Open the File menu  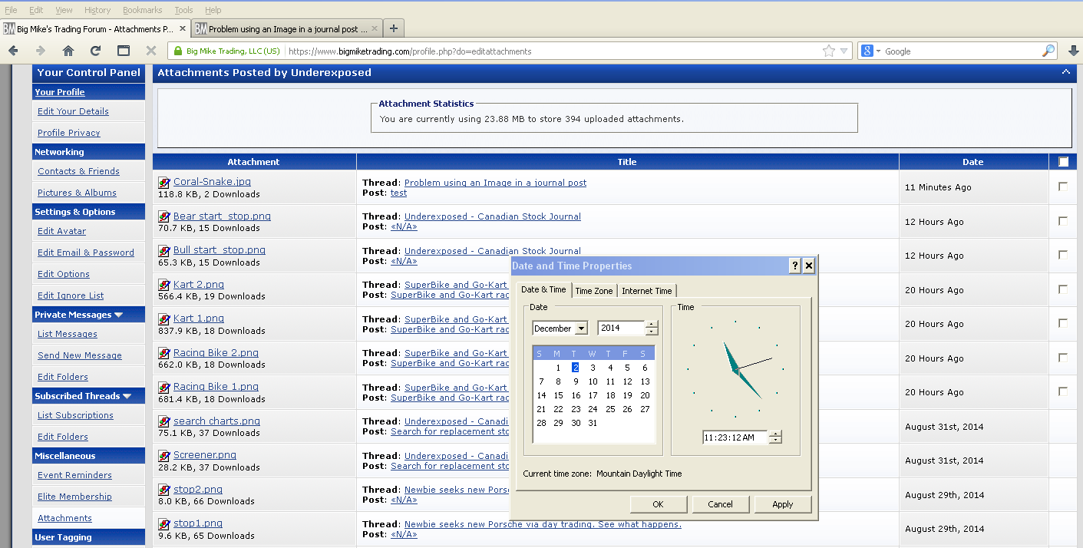coord(11,10)
